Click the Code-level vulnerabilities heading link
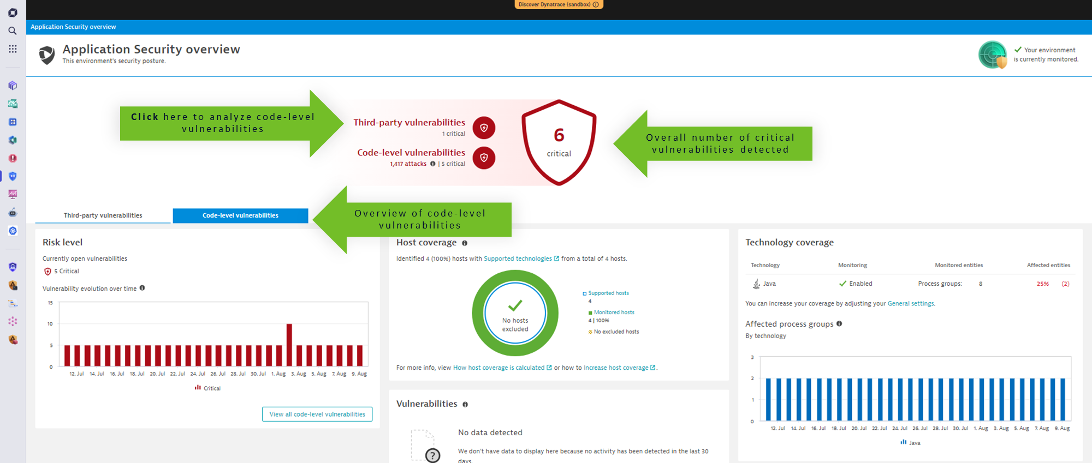 (411, 153)
